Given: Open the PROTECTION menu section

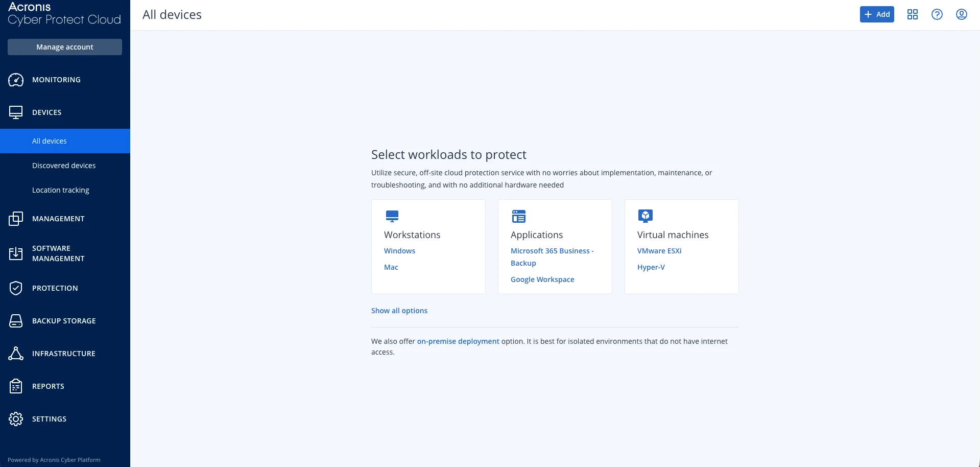Looking at the screenshot, I should 65,288.
